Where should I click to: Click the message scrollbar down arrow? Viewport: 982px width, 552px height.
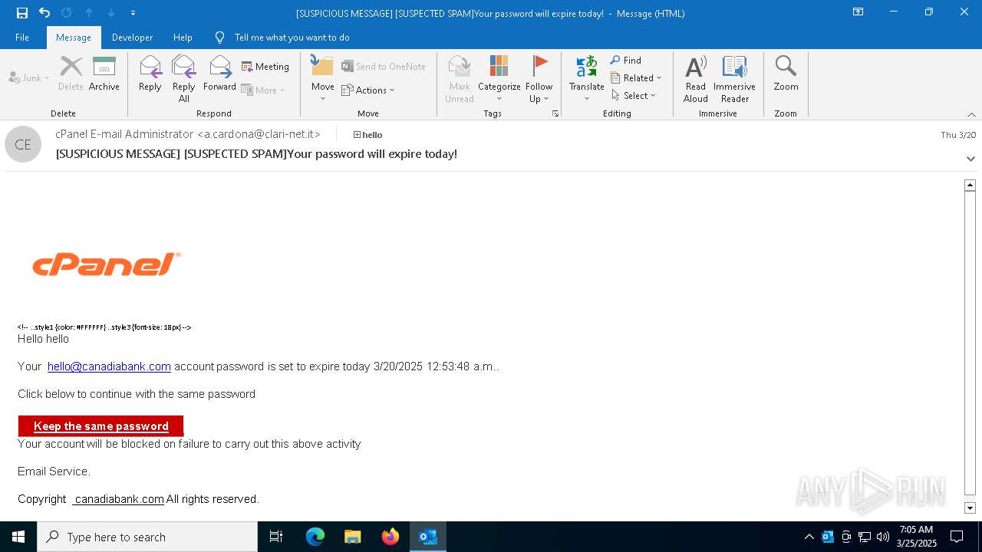pos(970,508)
